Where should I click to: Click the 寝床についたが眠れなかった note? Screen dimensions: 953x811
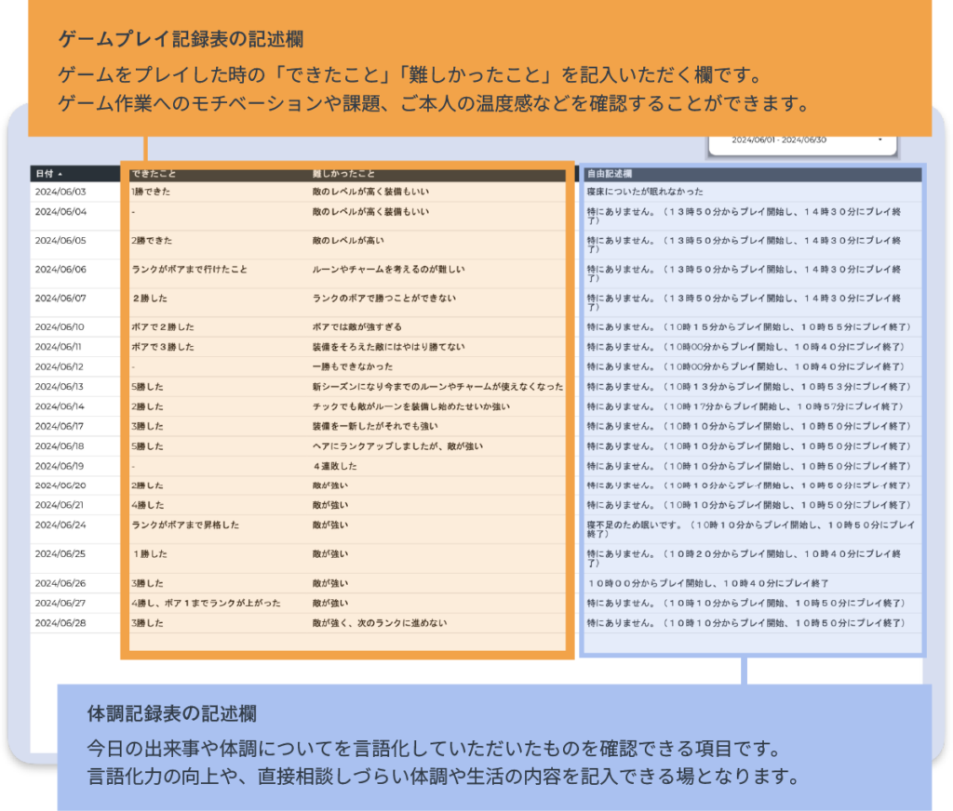(645, 192)
